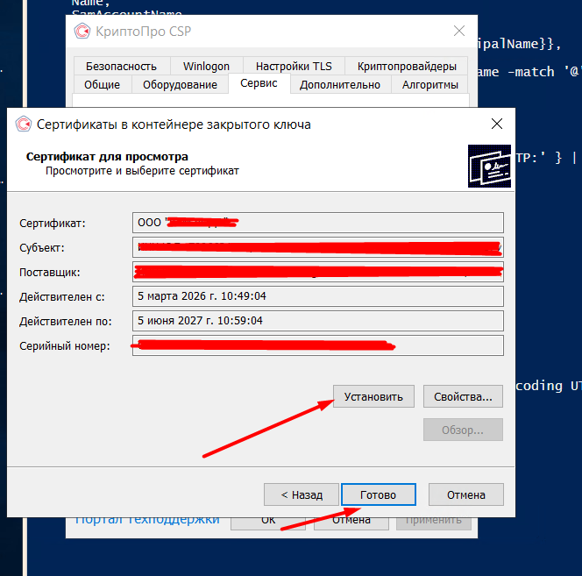Open the Winlogon tab
582x576 pixels.
[206, 66]
